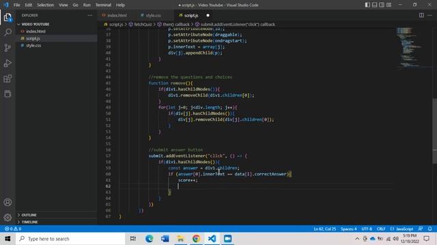Viewport: 437px width, 245px height.
Task: Toggle the secondary side bar layout icon
Action: click(382, 5)
